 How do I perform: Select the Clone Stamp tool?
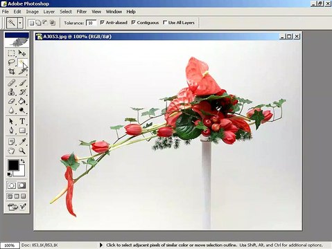click(11, 92)
